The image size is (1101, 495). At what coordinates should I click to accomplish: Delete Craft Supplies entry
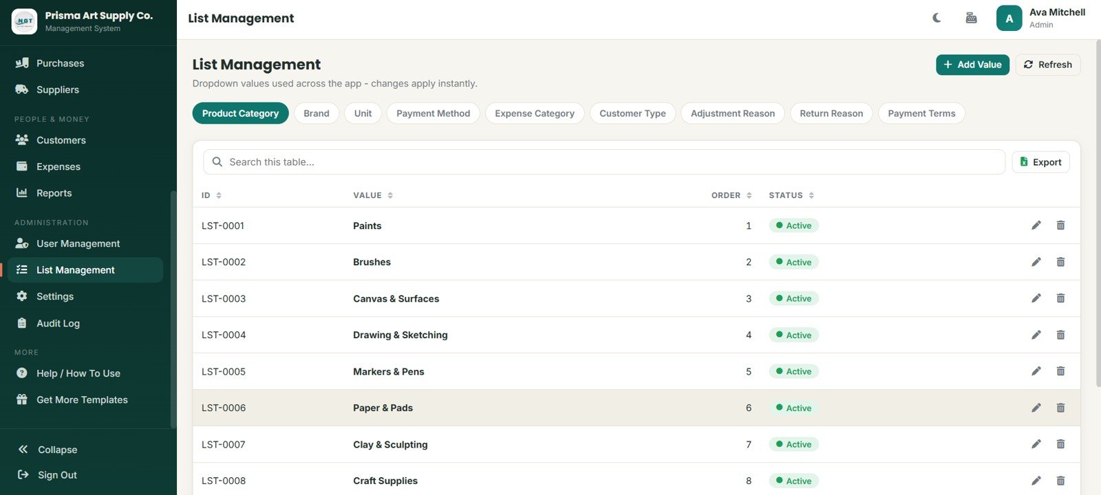pyautogui.click(x=1060, y=481)
